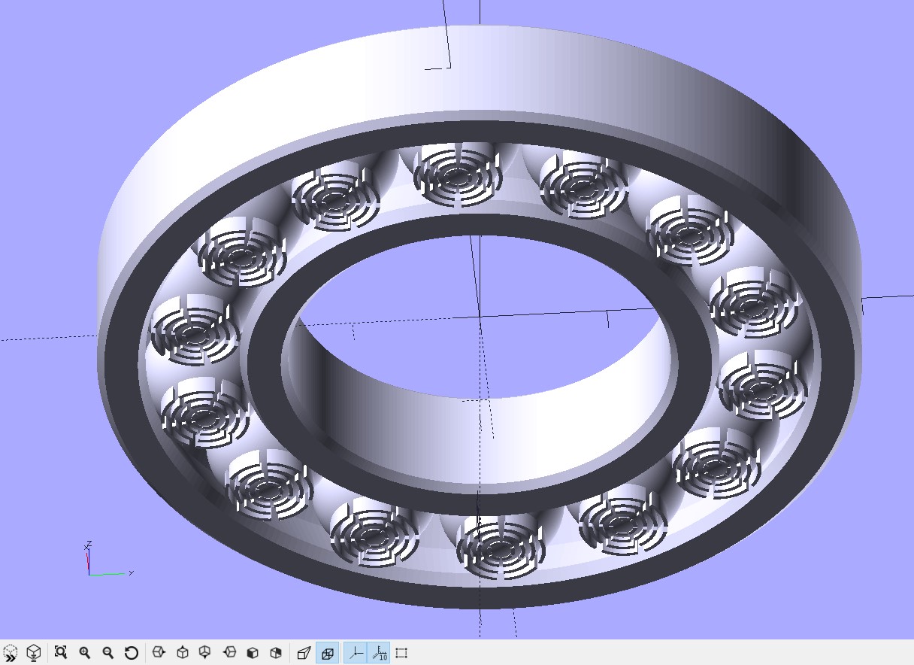The height and width of the screenshot is (665, 914).
Task: Start full Render with the cube hourglass icon
Action: [x=34, y=652]
